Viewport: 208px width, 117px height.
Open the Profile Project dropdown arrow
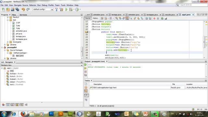[x=80, y=9]
